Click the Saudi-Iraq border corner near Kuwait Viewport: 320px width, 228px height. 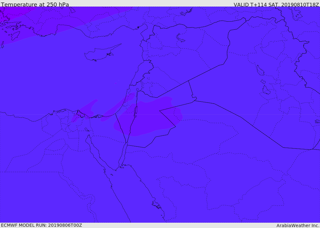tap(312, 149)
